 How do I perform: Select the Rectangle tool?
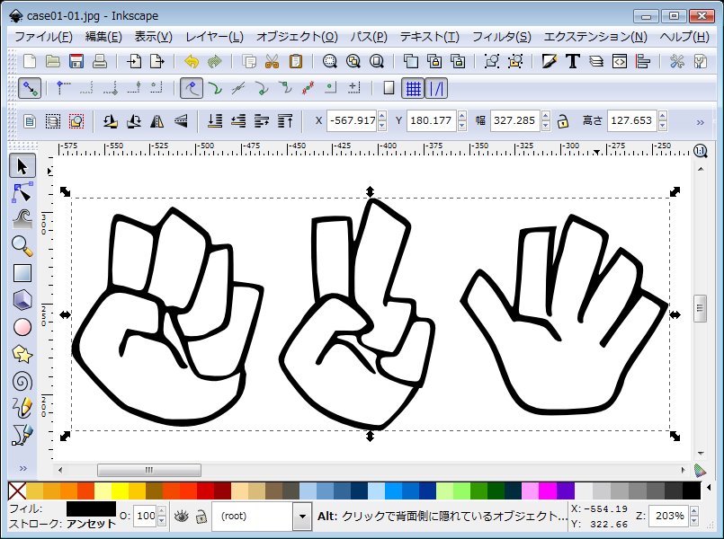[22, 273]
